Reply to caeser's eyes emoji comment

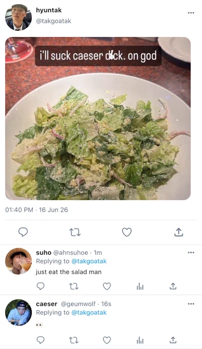[41, 340]
